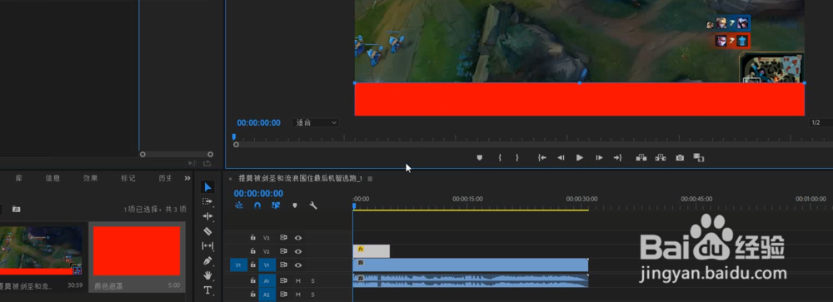Viewport: 833px width, 302px height.
Task: Select the Razor tool
Action: [207, 231]
